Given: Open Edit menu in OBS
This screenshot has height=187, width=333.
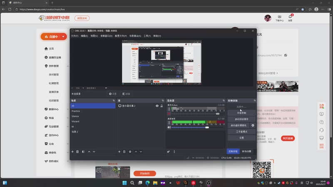Looking at the screenshot, I should [x=84, y=36].
